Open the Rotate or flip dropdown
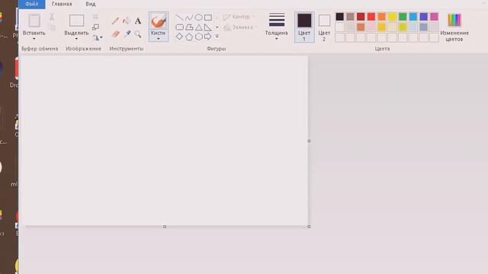The height and width of the screenshot is (274, 488). [98, 37]
